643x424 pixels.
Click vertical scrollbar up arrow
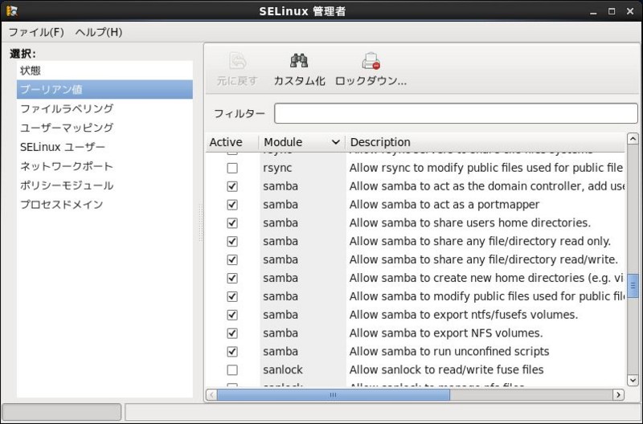633,139
